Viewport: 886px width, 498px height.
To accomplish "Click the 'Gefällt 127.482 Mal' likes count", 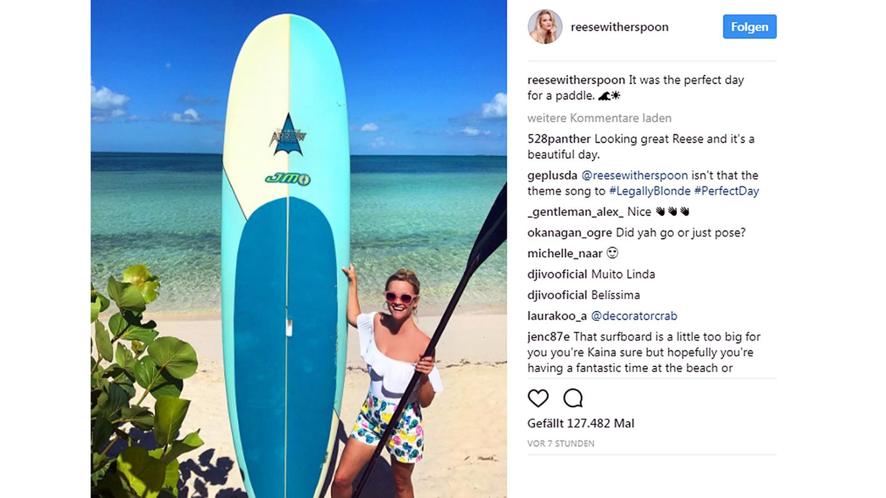I will [x=581, y=424].
